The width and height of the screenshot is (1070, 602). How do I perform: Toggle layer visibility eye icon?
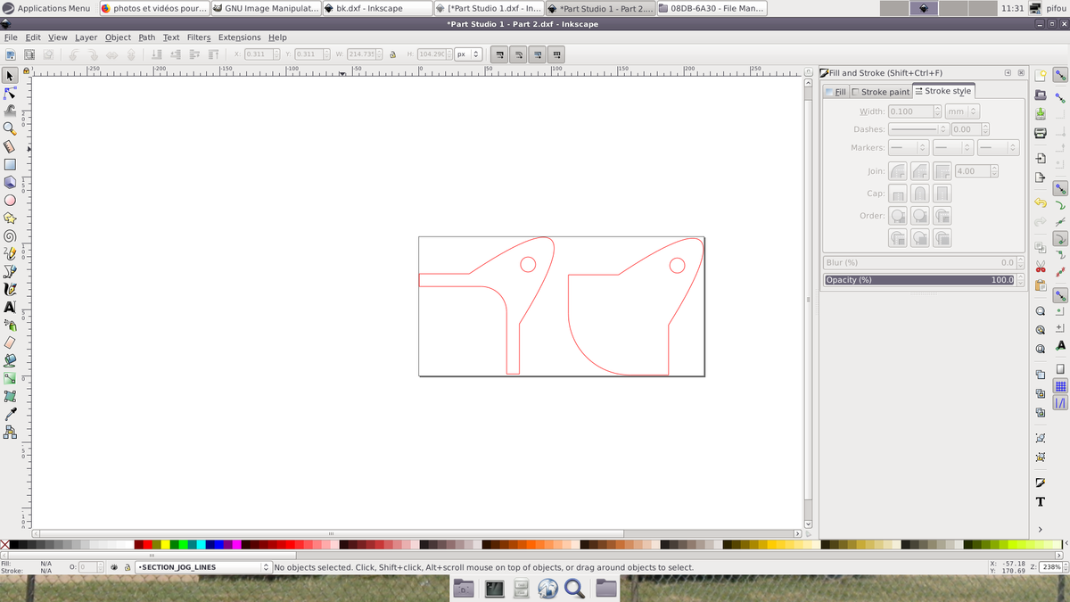pos(114,567)
